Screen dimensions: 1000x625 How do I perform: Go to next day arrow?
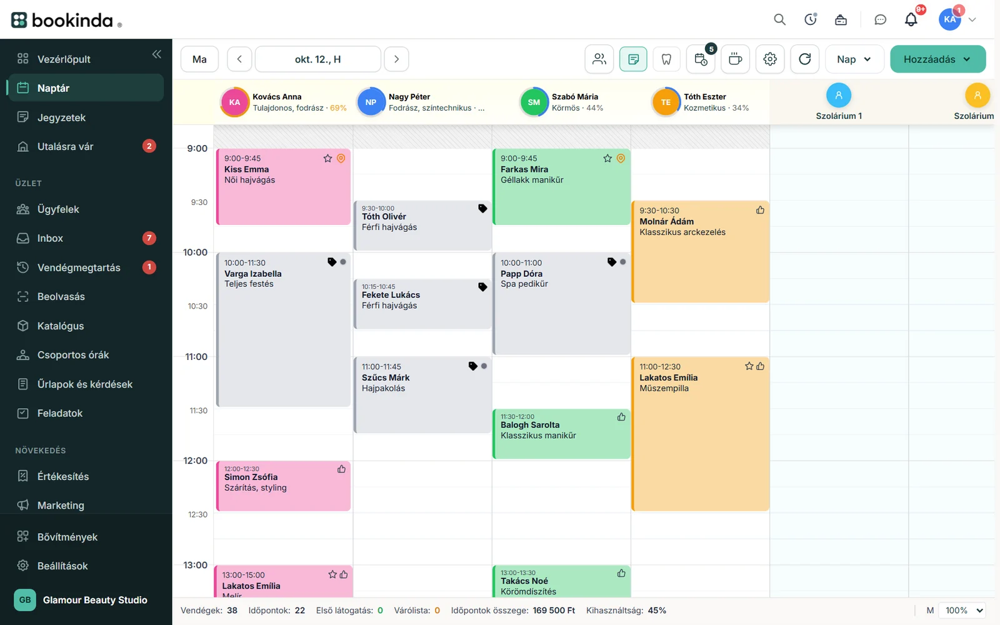click(396, 59)
